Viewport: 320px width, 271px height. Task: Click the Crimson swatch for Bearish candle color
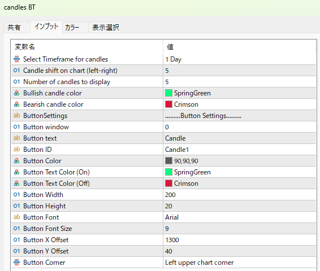click(168, 104)
